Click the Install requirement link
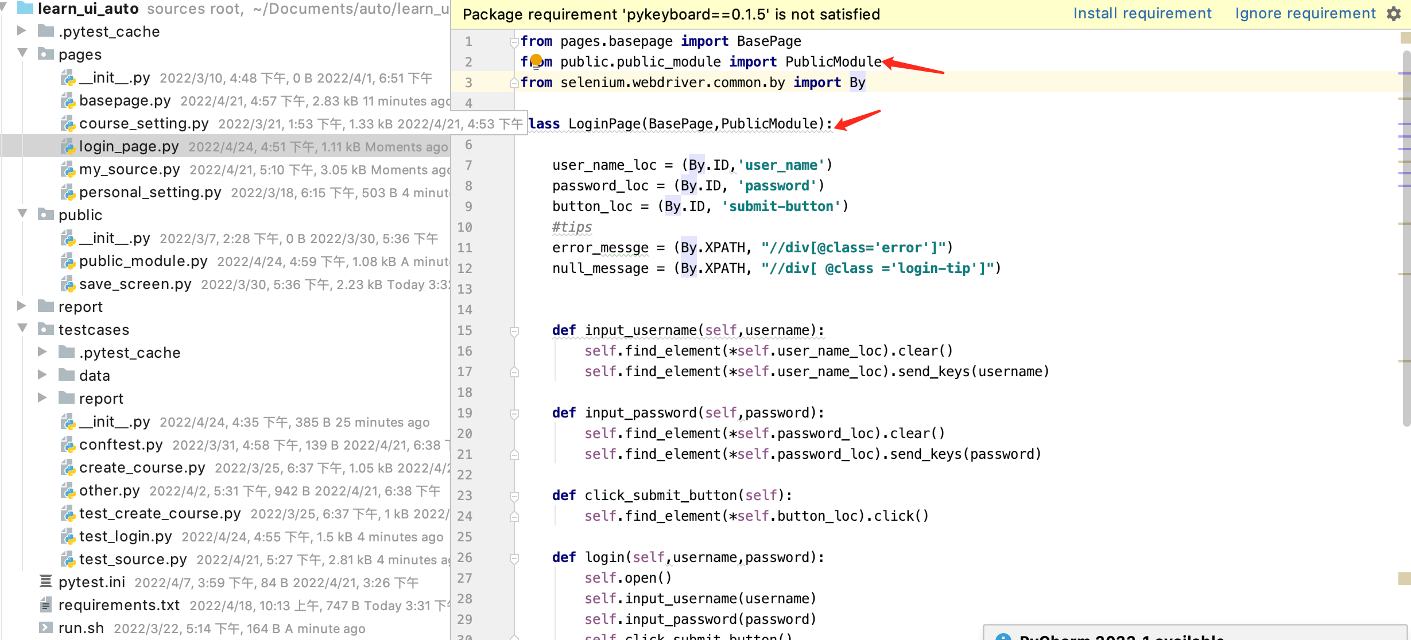Viewport: 1411px width, 640px height. [1142, 14]
